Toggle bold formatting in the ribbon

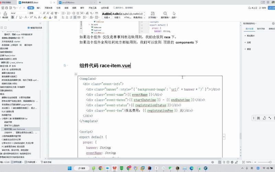click(x=13, y=17)
